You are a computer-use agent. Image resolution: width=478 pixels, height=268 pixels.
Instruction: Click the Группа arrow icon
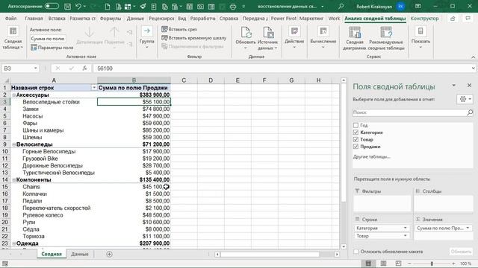pyautogui.click(x=147, y=31)
